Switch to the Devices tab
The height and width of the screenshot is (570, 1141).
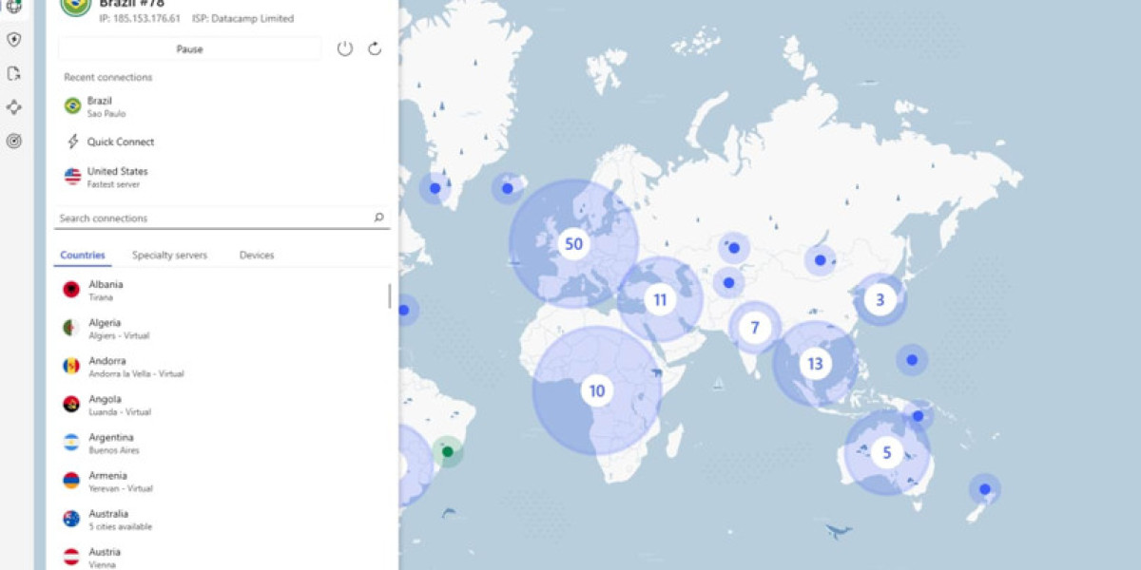(256, 256)
